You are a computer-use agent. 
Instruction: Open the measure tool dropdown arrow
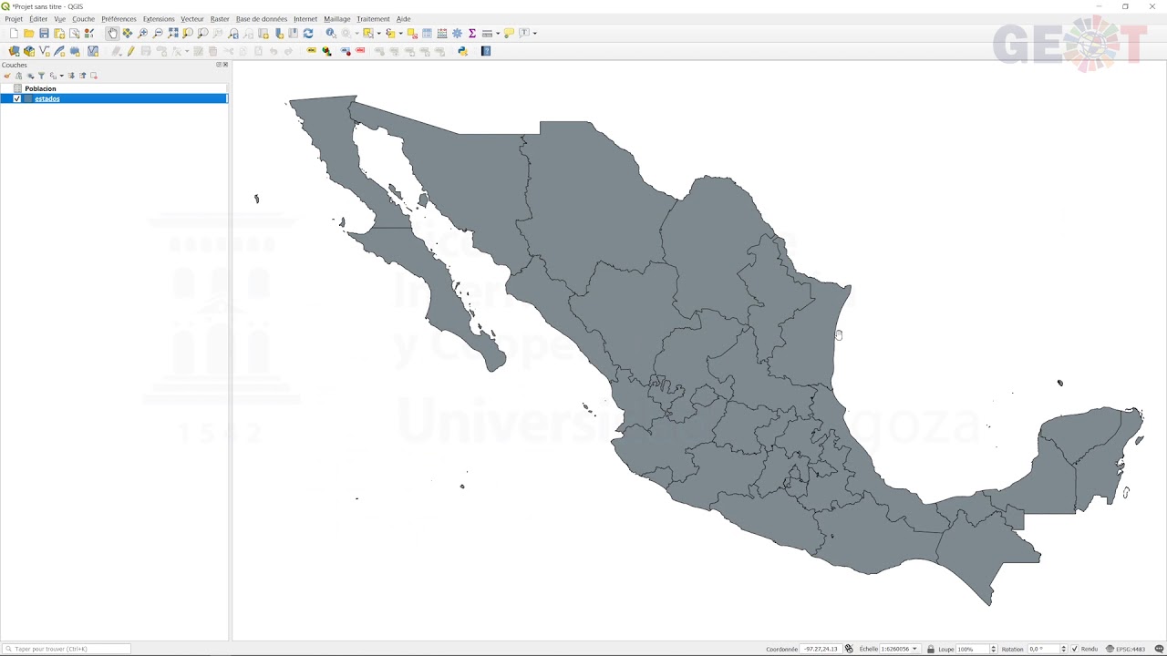[497, 34]
